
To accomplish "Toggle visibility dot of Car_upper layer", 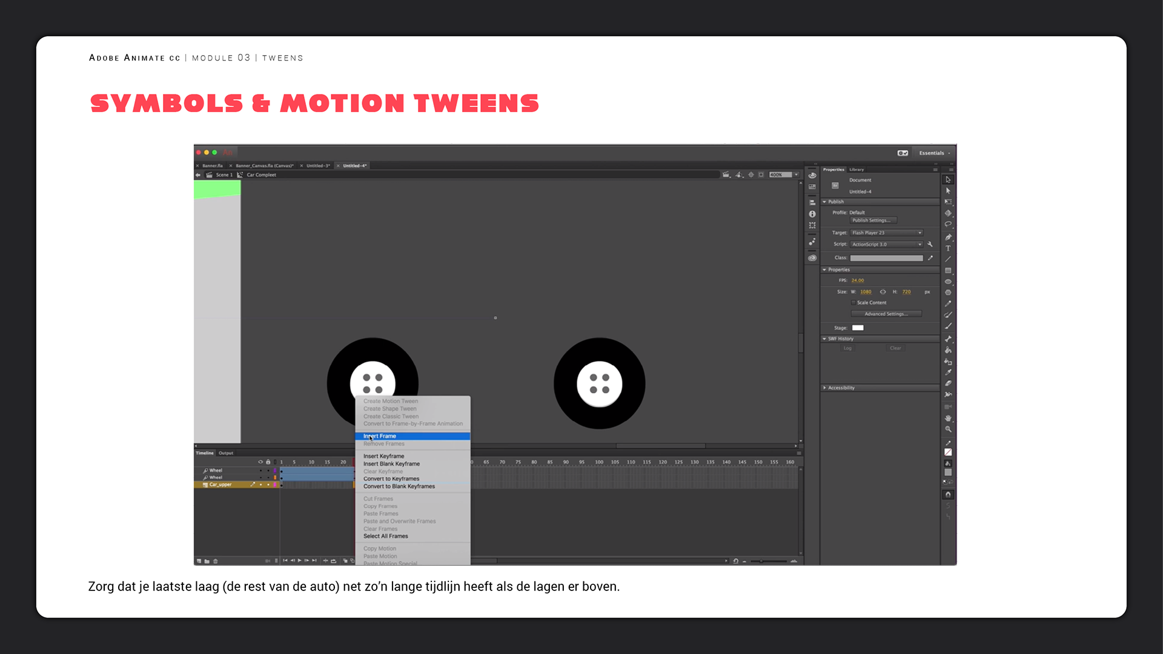I will coord(261,484).
